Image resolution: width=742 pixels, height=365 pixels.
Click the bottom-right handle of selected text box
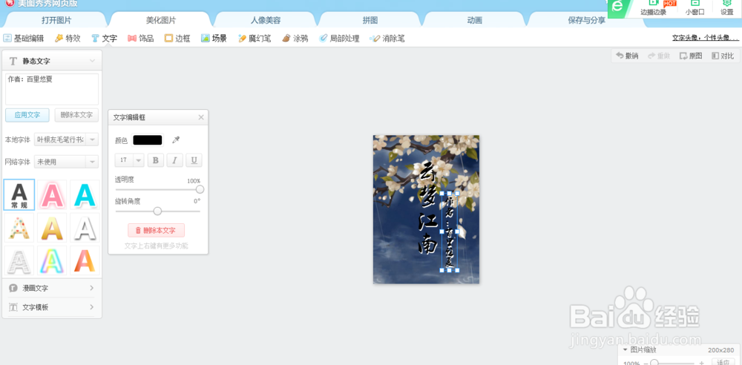(x=457, y=270)
